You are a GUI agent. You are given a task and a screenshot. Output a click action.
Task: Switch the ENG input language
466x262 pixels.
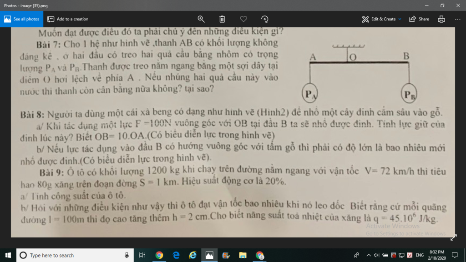pyautogui.click(x=419, y=255)
